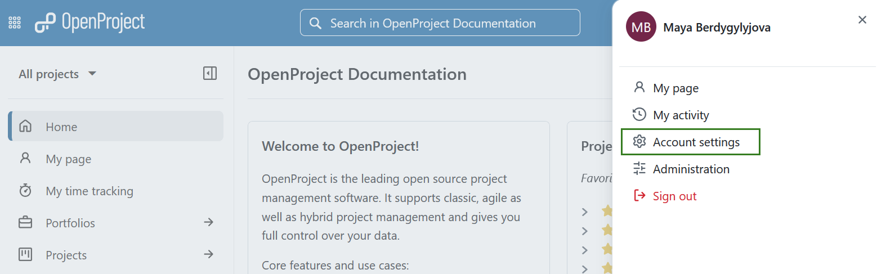The image size is (877, 274).
Task: Click the Core features and use cases text
Action: tap(335, 264)
